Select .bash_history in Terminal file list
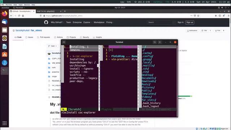The image size is (231, 130). (151, 103)
